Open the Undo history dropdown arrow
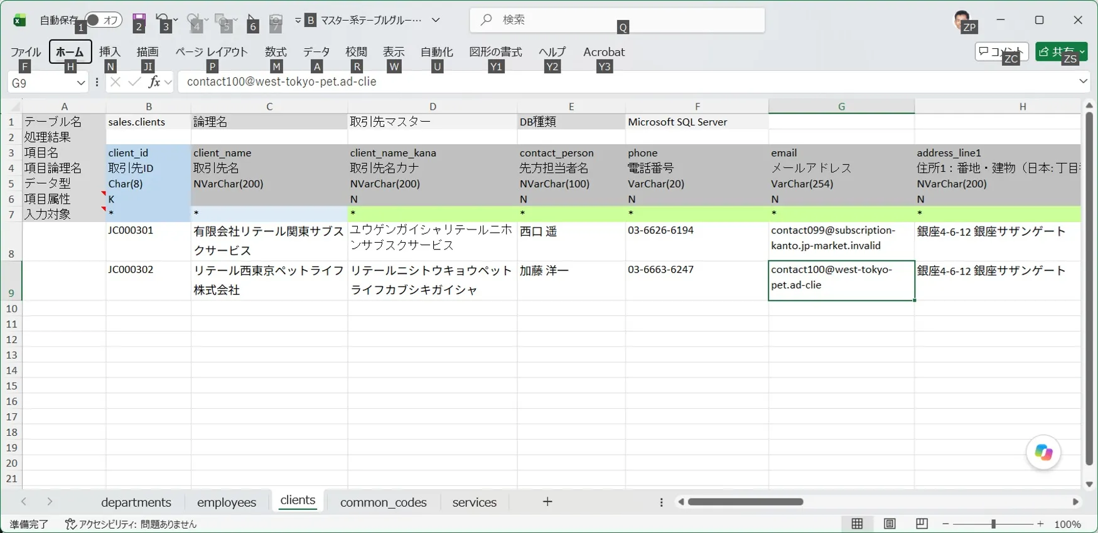 point(175,20)
